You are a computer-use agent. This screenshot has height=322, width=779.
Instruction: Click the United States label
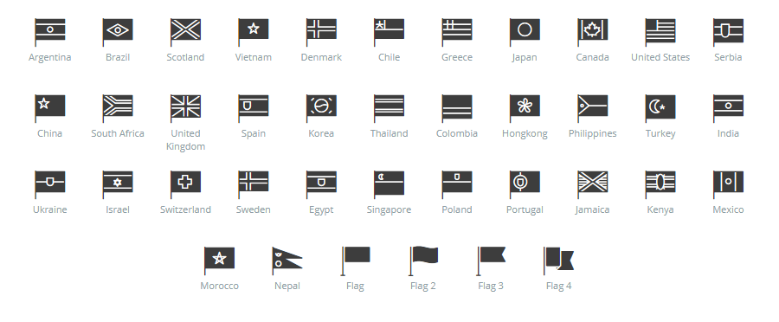coord(660,57)
